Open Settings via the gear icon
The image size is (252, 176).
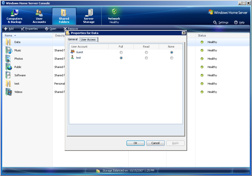click(x=215, y=22)
